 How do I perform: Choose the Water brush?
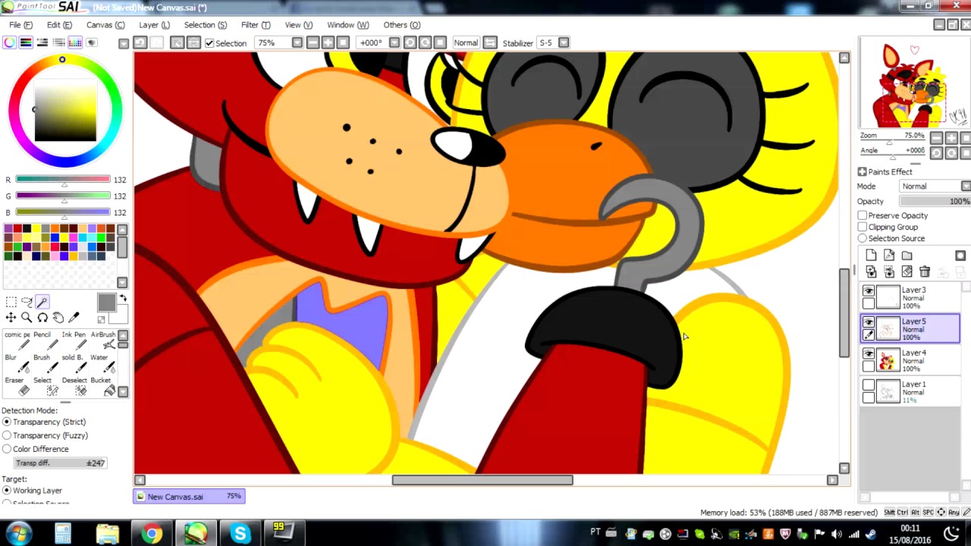pyautogui.click(x=103, y=362)
